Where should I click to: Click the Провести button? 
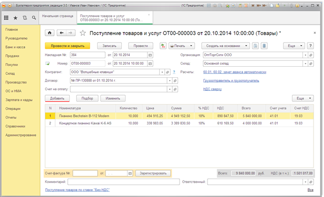141,46
